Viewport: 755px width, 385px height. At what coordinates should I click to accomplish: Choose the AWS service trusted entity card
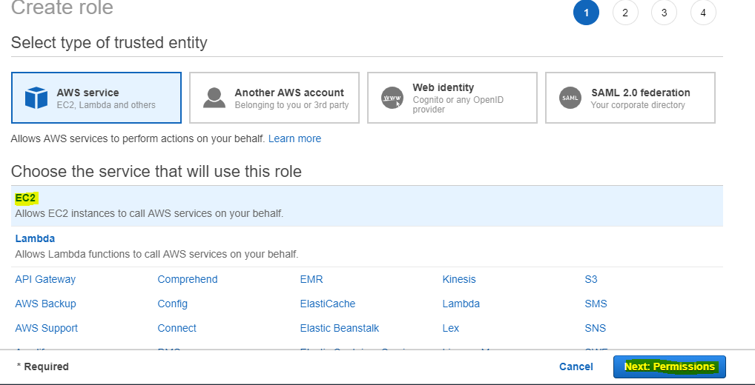[96, 98]
